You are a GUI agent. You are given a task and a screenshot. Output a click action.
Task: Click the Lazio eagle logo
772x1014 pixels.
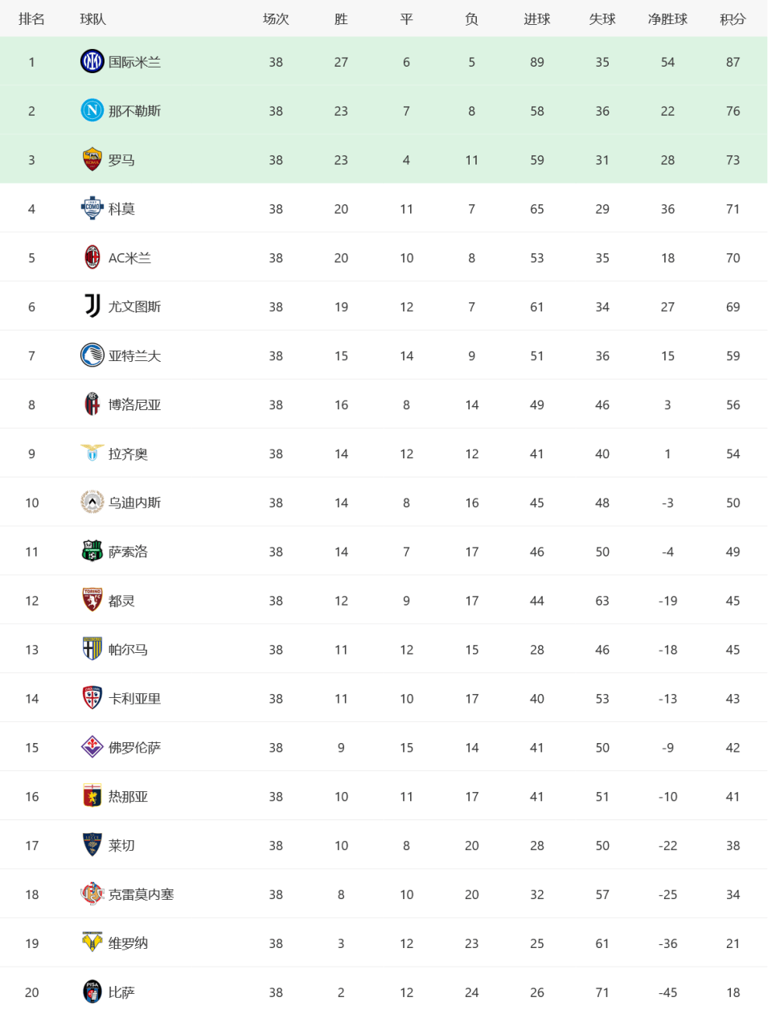tap(92, 454)
